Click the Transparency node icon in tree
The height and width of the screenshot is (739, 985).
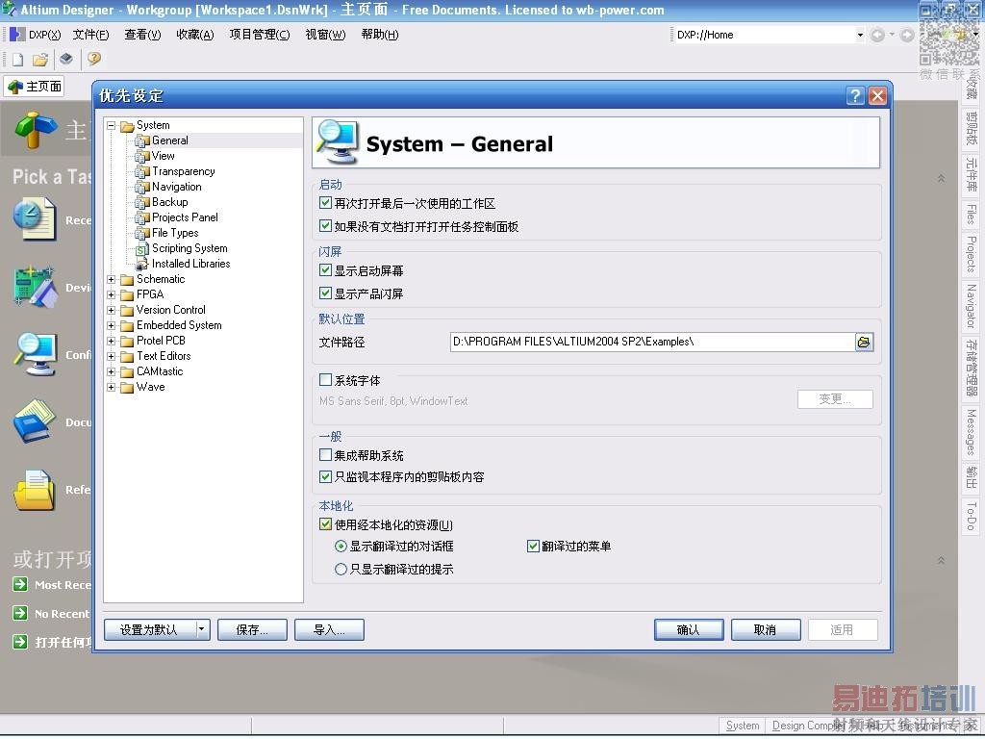click(142, 171)
